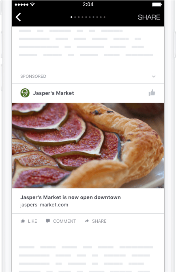Tap headline Jasper's Market is now open downtown
The height and width of the screenshot is (272, 176).
pos(71,197)
